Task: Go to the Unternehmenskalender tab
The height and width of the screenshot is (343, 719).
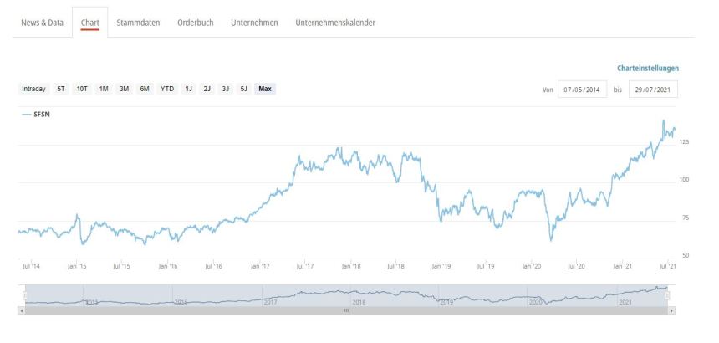Action: coord(335,22)
